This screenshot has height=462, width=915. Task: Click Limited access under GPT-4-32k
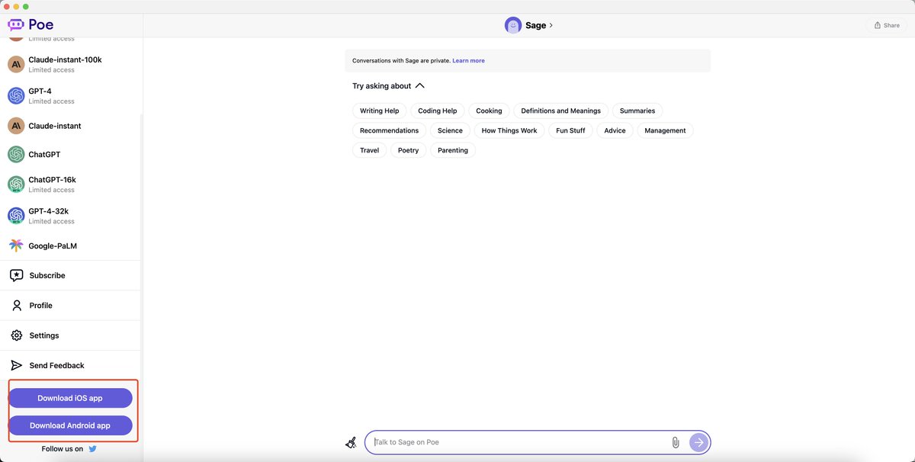click(52, 221)
